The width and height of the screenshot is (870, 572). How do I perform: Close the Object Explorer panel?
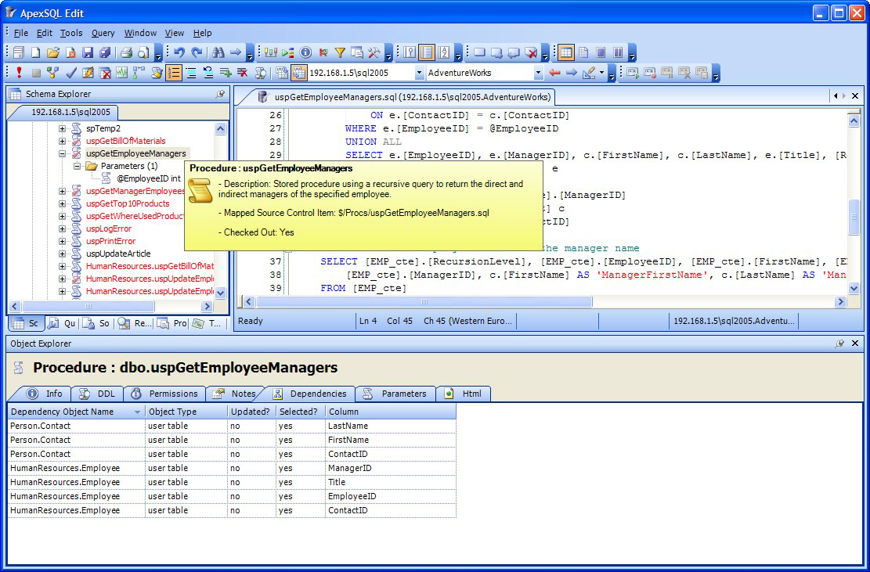pos(855,344)
